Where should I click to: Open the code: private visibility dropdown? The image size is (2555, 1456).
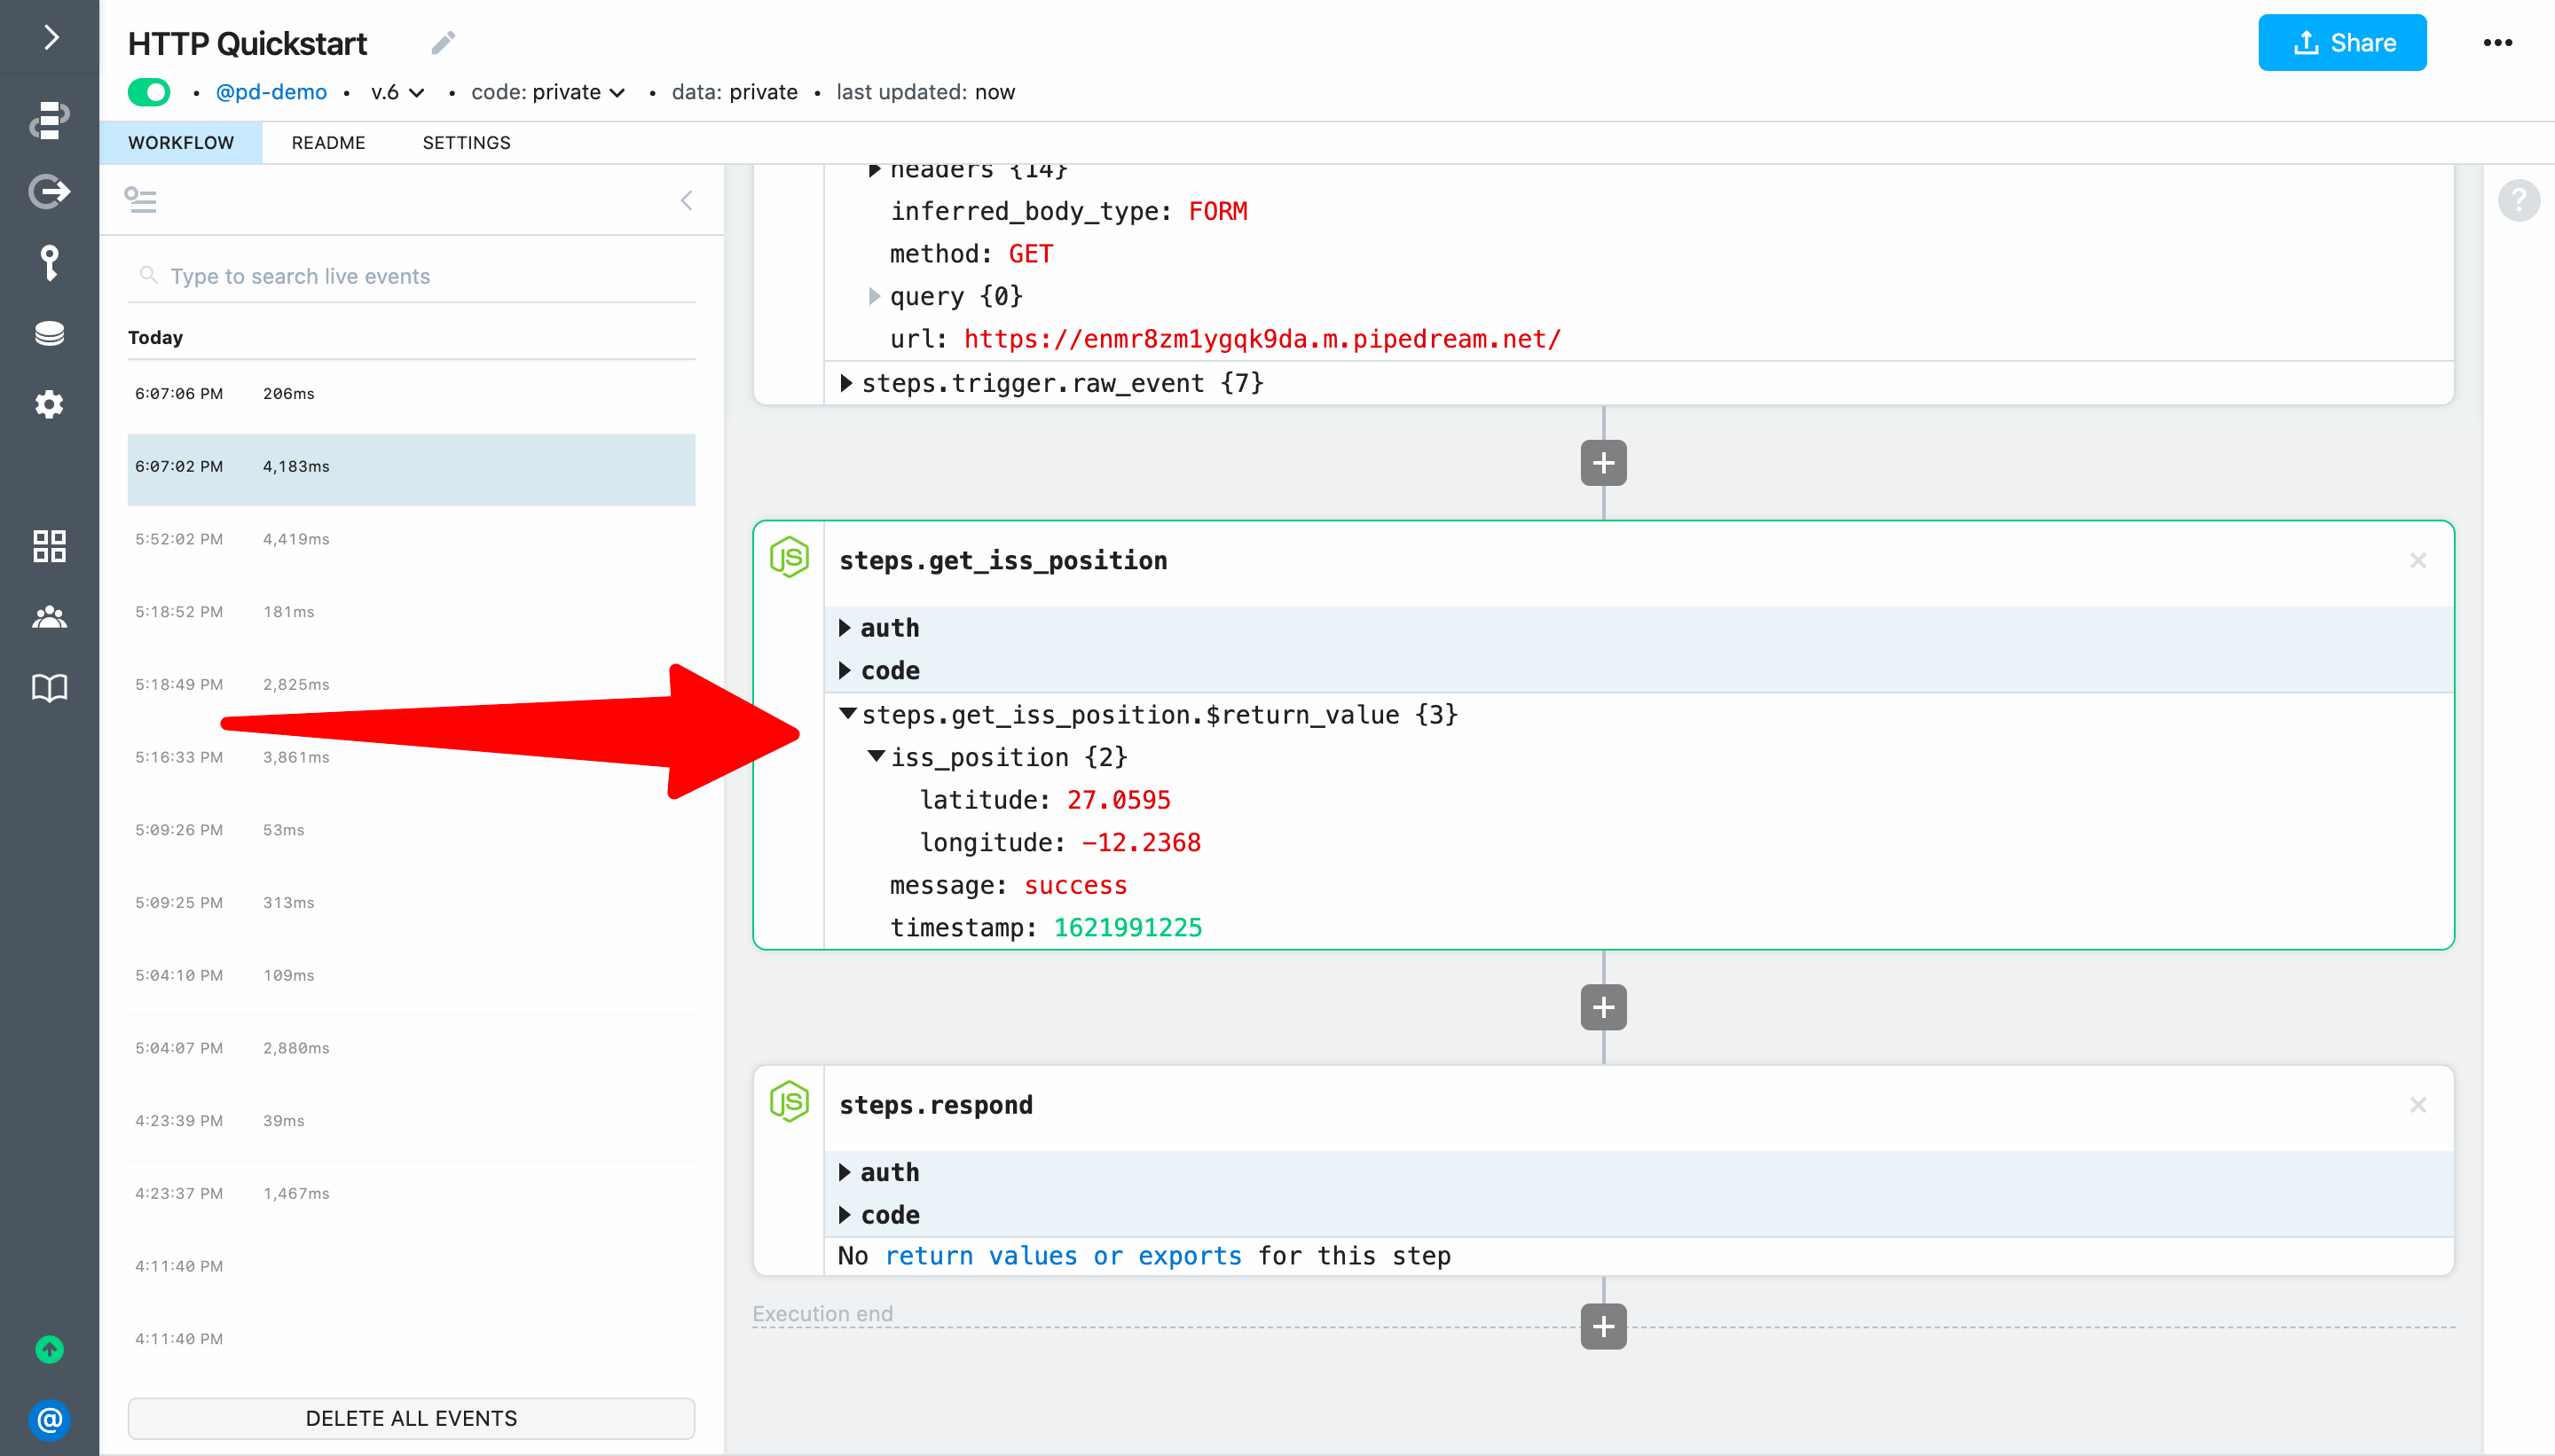[x=548, y=92]
